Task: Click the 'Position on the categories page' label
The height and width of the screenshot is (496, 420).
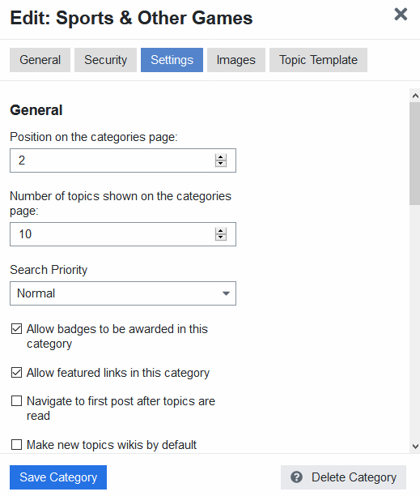Action: coord(94,137)
